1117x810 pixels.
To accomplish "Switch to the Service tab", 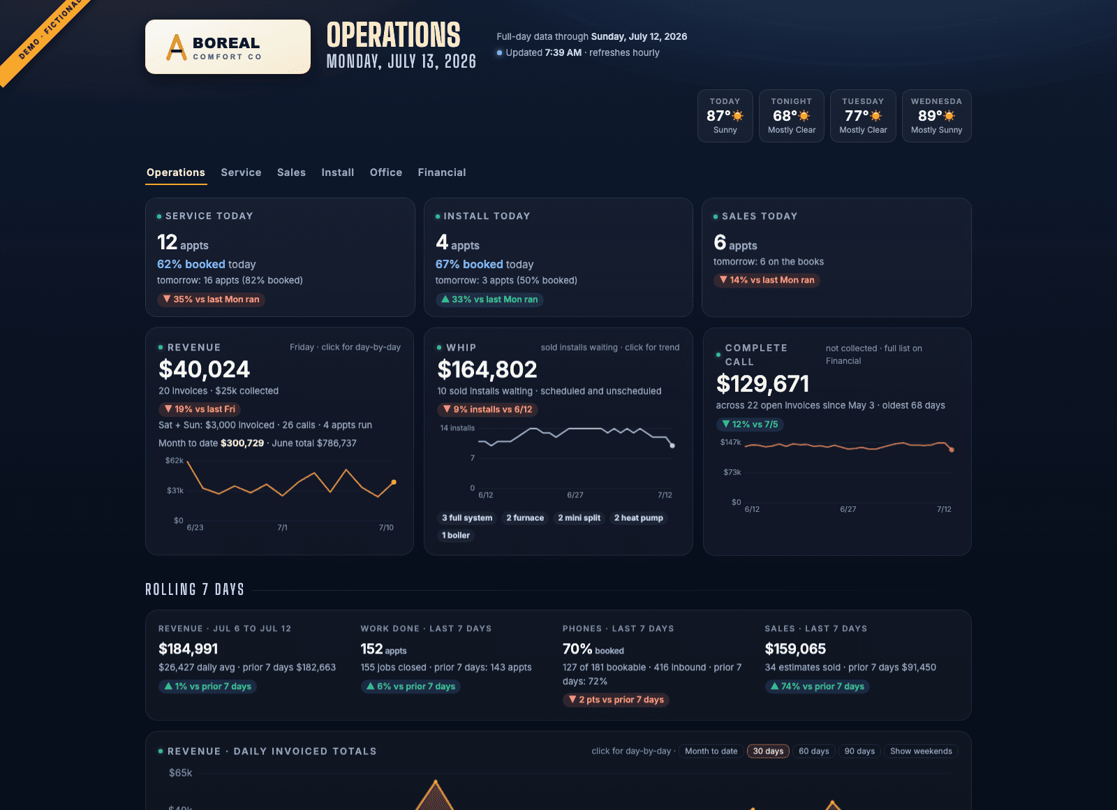I will [241, 172].
